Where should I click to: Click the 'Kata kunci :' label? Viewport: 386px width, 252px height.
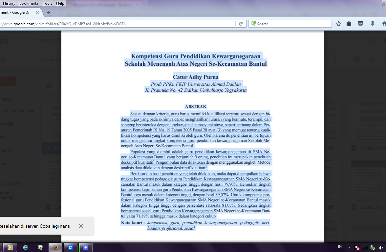[133, 223]
